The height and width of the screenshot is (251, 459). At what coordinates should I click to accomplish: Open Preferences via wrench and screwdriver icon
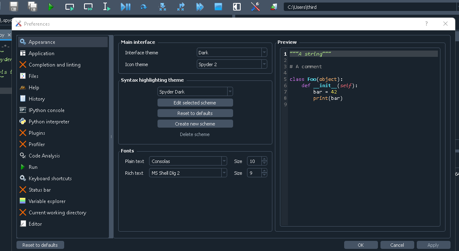255,6
